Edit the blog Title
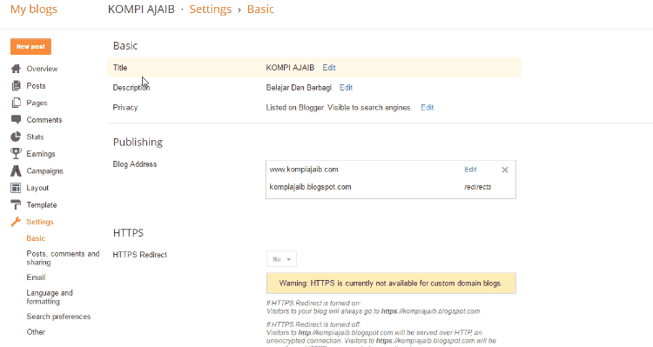This screenshot has width=653, height=347. coord(329,68)
